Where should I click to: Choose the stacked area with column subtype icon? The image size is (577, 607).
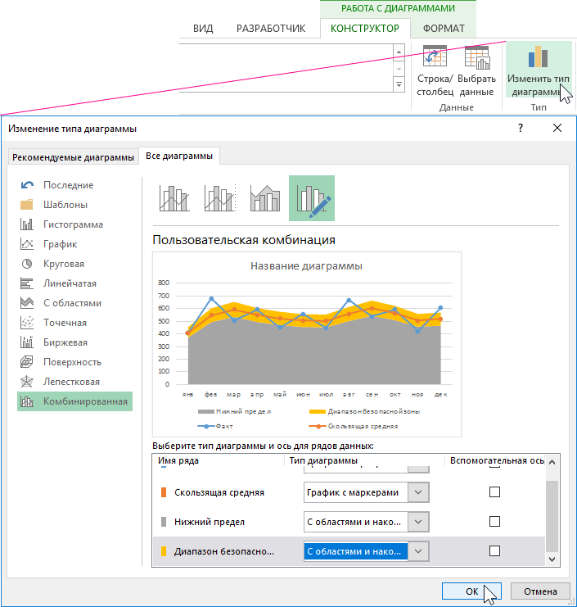[x=265, y=198]
